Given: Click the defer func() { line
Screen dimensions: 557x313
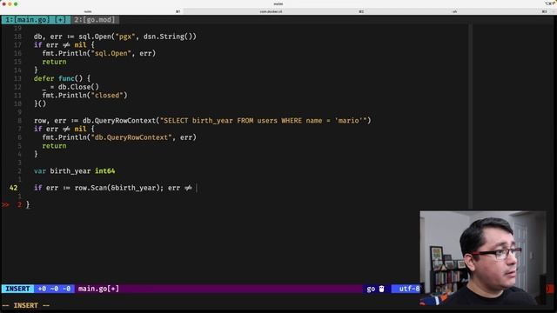Looking at the screenshot, I should [62, 78].
